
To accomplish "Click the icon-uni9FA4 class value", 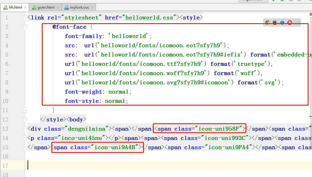I will pos(229,147).
